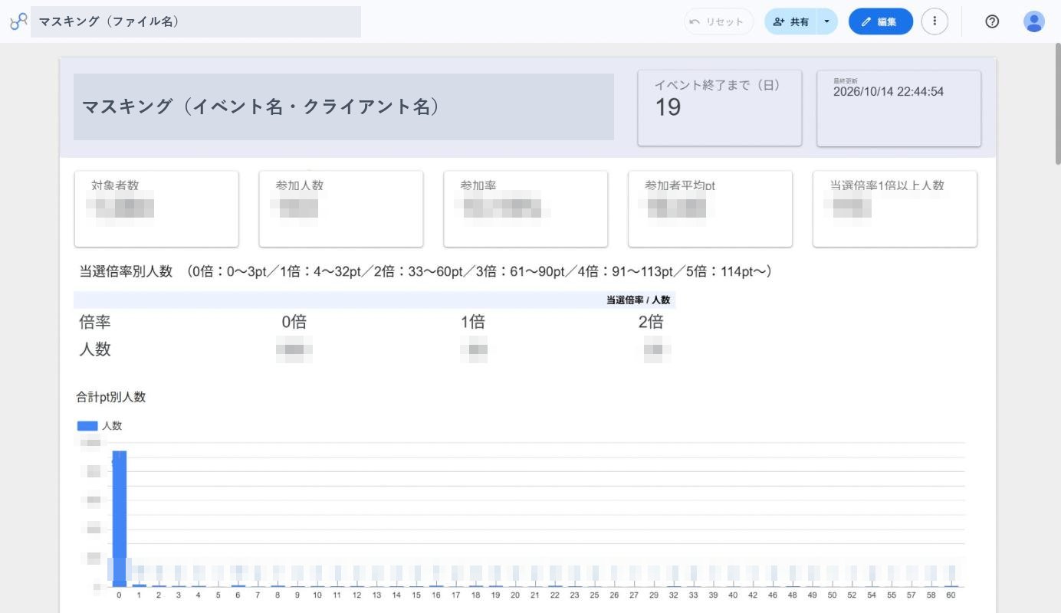
Task: Open the user account avatar
Action: (1034, 21)
